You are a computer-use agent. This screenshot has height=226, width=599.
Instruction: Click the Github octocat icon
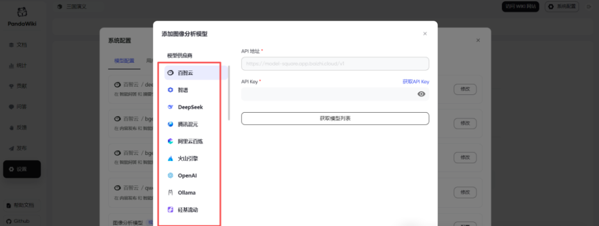[x=9, y=221]
